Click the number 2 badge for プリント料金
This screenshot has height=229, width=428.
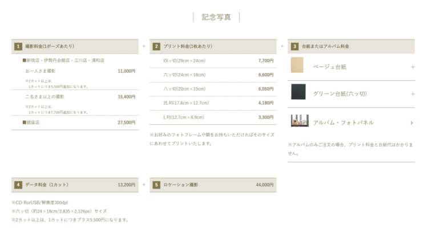coord(156,46)
